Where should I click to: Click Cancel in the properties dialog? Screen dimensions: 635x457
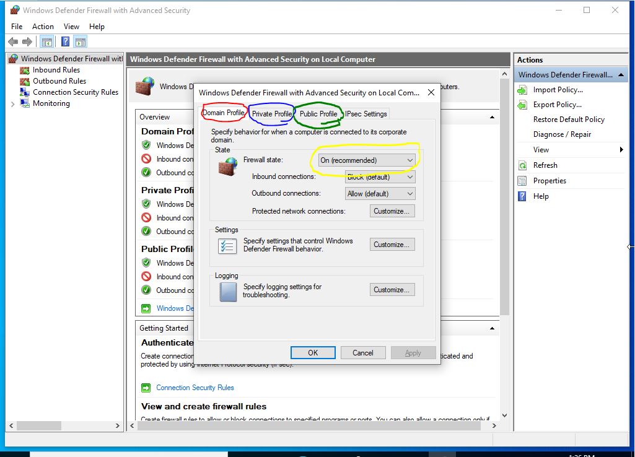(x=363, y=353)
